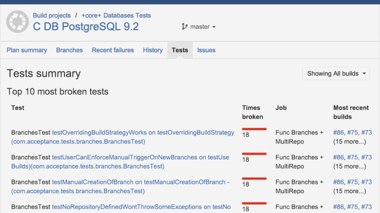The width and height of the screenshot is (380, 213).
Task: Open the History tab
Action: [153, 50]
